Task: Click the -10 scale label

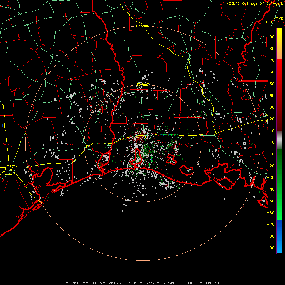Action: [x=271, y=154]
